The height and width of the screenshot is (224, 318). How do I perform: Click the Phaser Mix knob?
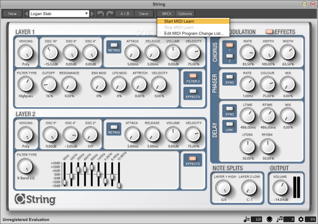(x=288, y=84)
